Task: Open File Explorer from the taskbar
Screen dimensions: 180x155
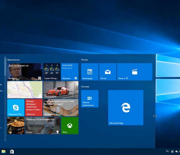Action: (x=4, y=152)
